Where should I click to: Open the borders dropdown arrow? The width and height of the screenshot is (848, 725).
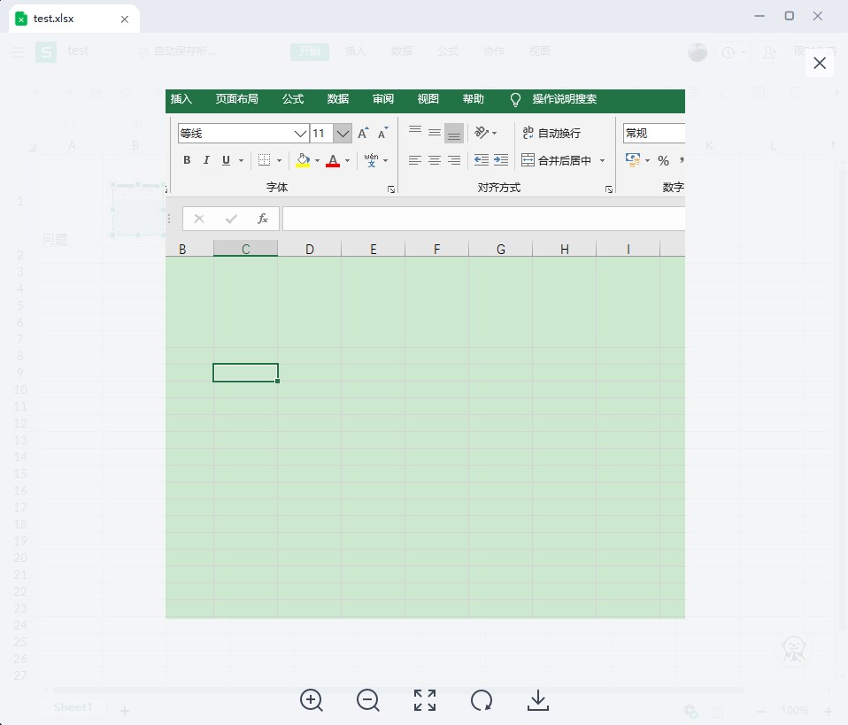click(x=279, y=161)
